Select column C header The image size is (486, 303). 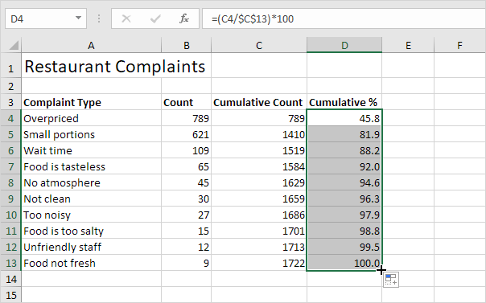coord(259,46)
